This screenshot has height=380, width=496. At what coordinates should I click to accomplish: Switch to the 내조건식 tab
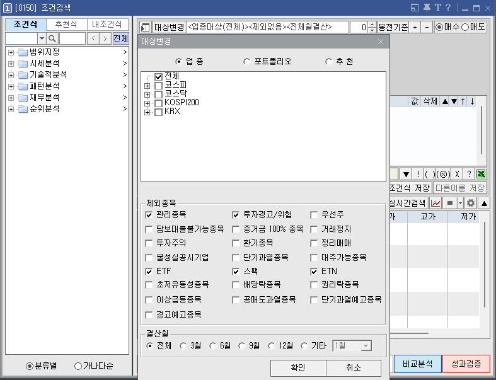coord(107,25)
